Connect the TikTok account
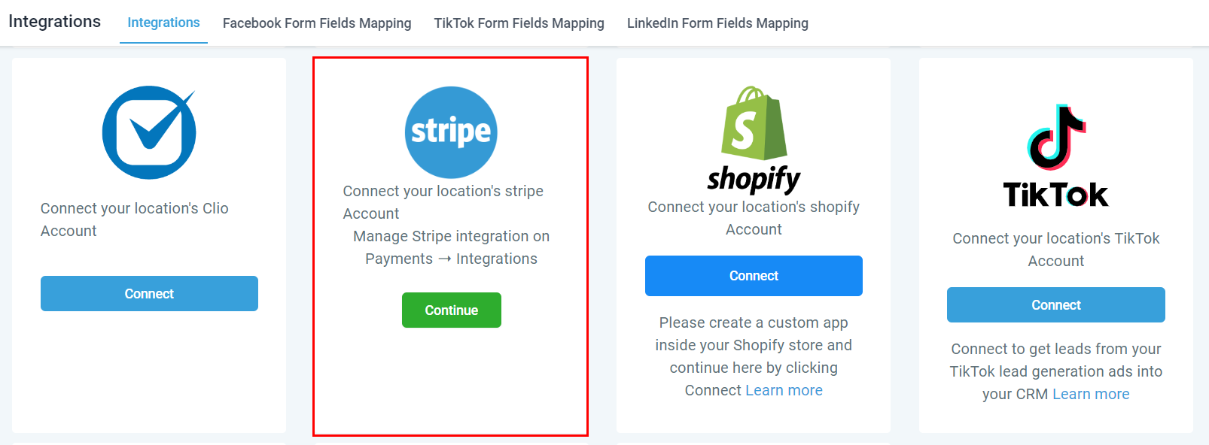This screenshot has height=445, width=1209. (x=1055, y=304)
